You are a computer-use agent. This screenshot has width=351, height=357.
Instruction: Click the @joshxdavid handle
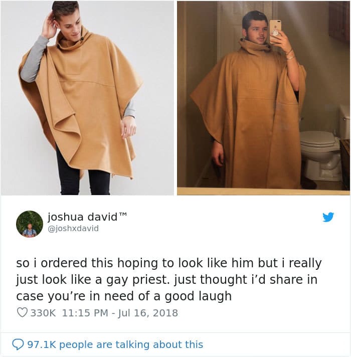(73, 228)
